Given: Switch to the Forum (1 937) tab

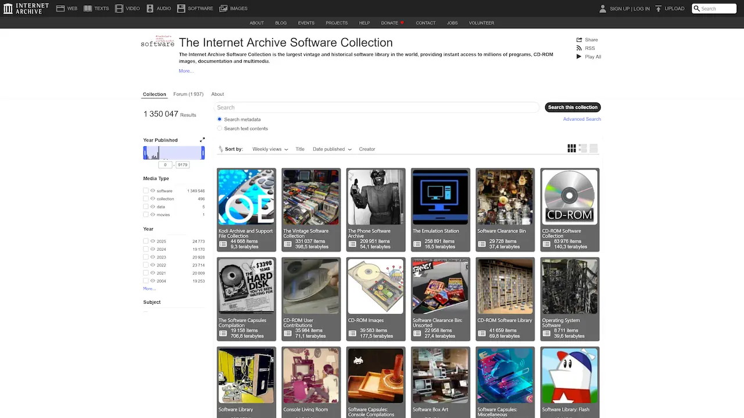Looking at the screenshot, I should [x=188, y=94].
